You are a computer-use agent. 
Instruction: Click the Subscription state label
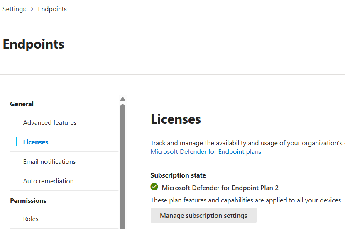click(x=178, y=175)
